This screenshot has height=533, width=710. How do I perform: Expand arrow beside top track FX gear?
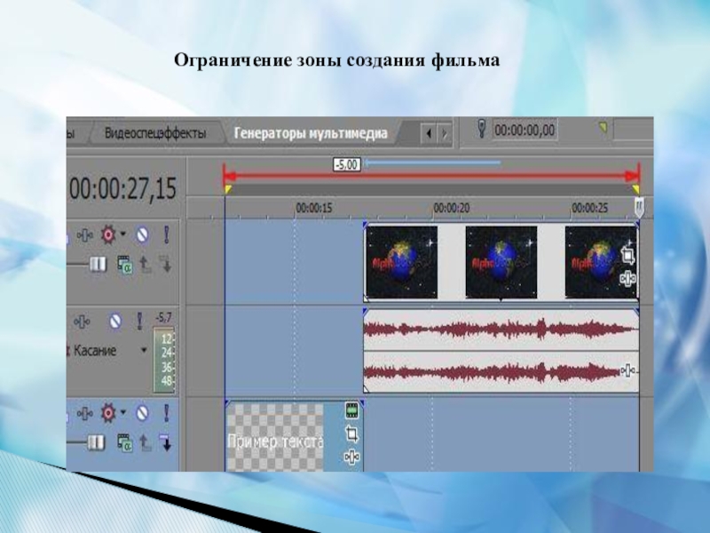[x=123, y=235]
